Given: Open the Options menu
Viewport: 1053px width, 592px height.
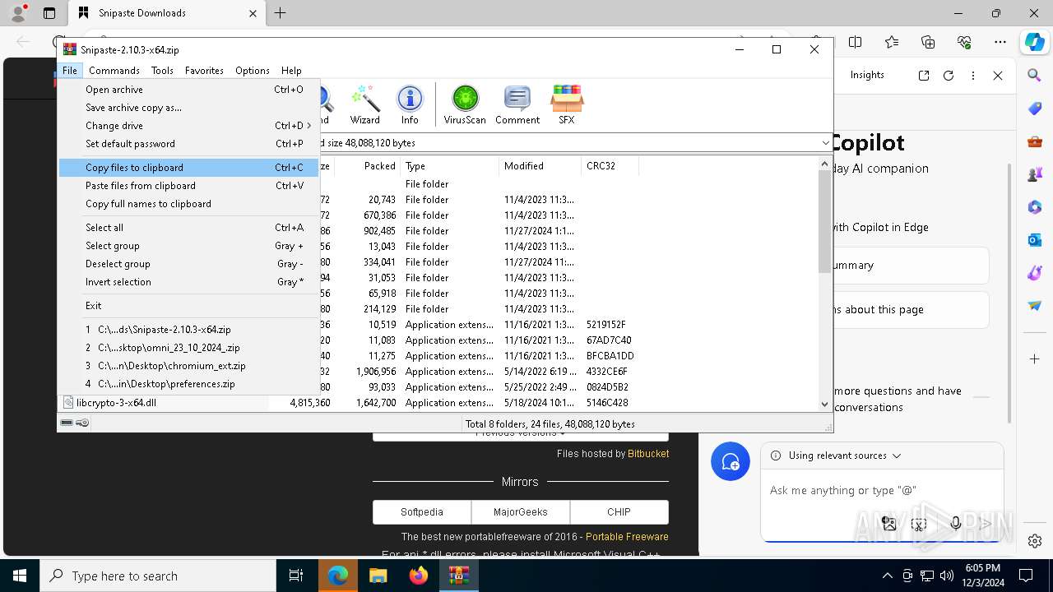Looking at the screenshot, I should pyautogui.click(x=252, y=71).
